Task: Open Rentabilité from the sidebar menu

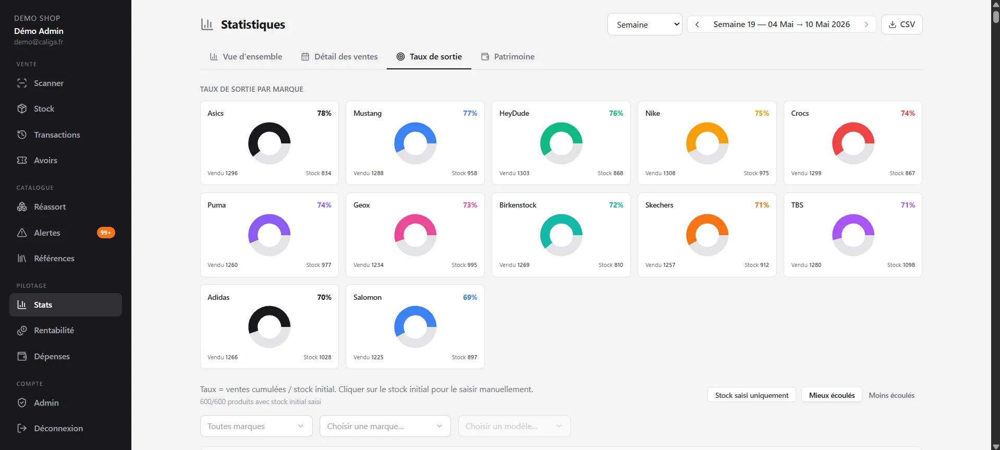Action: coord(66,330)
